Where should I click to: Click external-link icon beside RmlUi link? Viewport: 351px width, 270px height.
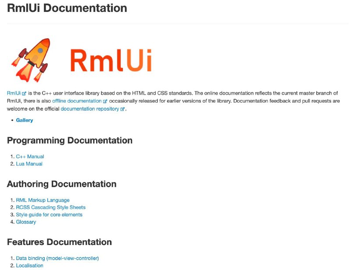tap(24, 93)
